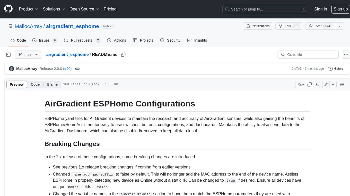Click the 168 lines file info text

click(x=90, y=84)
